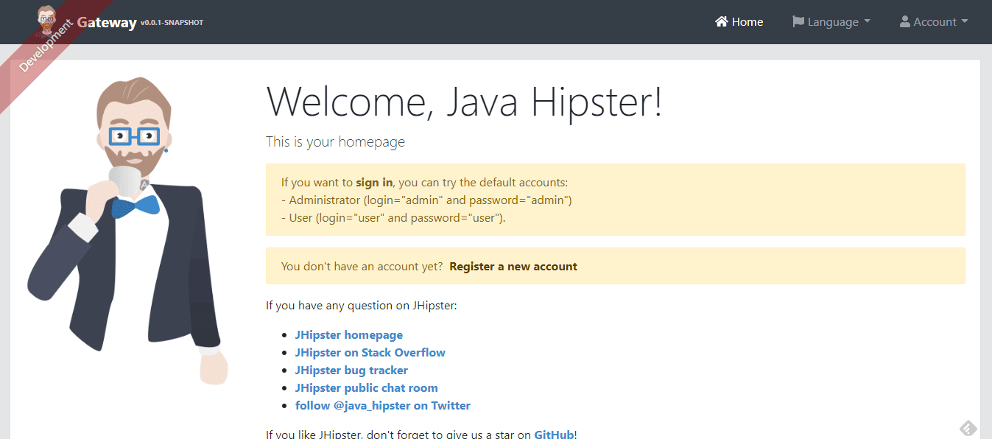The height and width of the screenshot is (439, 992).
Task: Follow the 'sign in' link
Action: pos(374,182)
